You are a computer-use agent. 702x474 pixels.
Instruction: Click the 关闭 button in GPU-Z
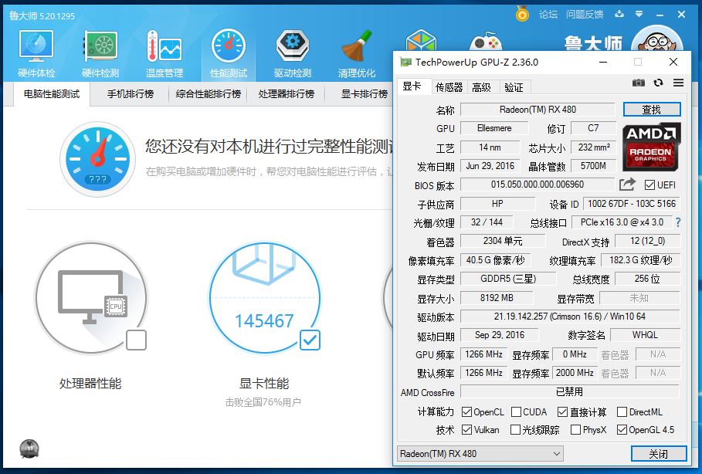click(x=659, y=454)
